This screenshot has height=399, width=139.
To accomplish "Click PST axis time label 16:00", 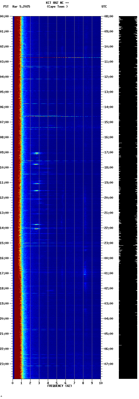I will (x=5, y=258).
